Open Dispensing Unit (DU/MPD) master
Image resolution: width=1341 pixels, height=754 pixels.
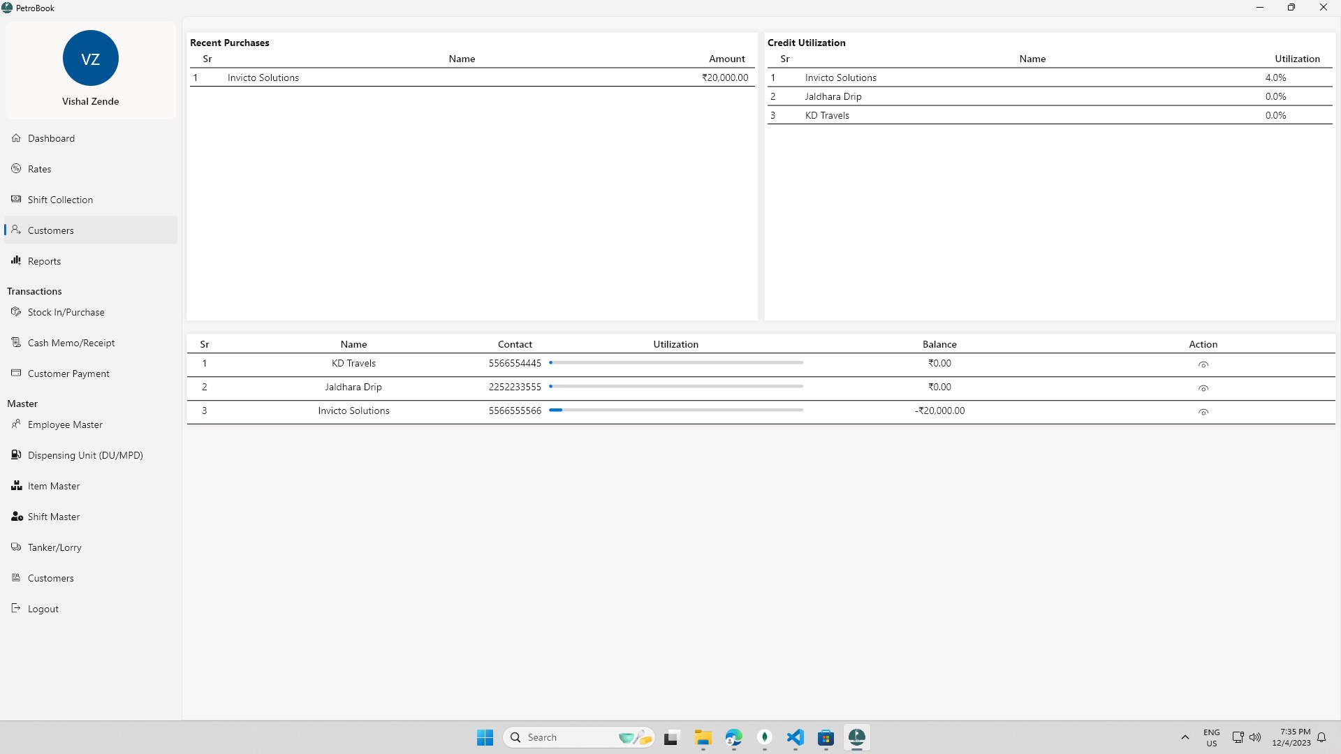90,455
